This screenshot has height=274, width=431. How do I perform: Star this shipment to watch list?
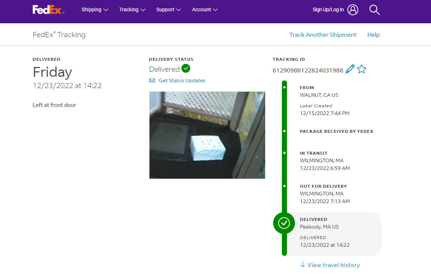(x=361, y=69)
